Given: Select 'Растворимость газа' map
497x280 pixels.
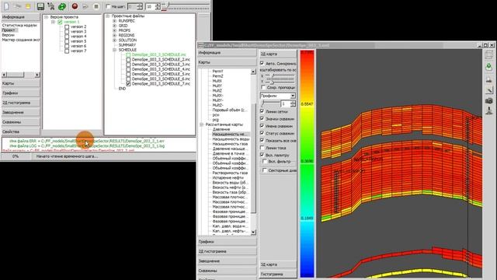Looking at the screenshot, I should pos(230,173).
